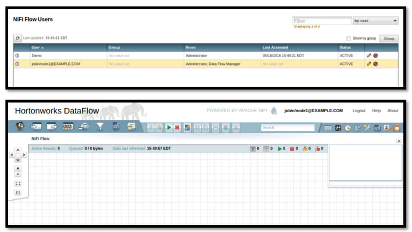Pan canvas left with the left arrow
This screenshot has width=412, height=232.
(x=12, y=155)
